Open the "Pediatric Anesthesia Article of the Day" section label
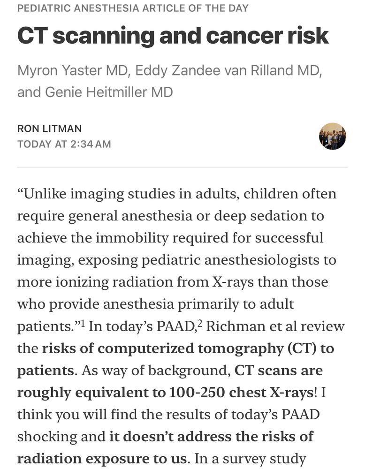 point(133,8)
